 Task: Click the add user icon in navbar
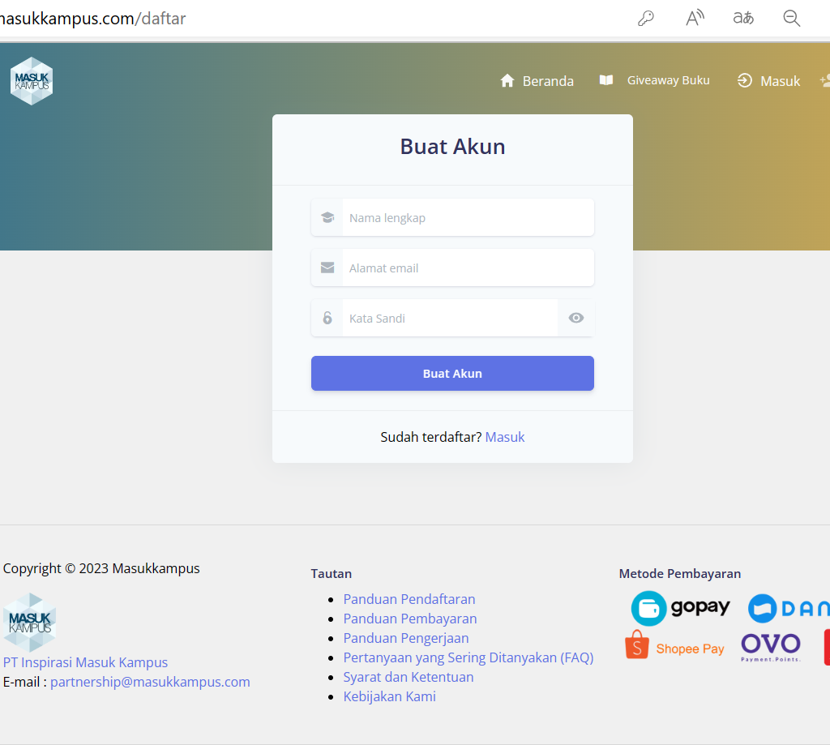point(824,80)
